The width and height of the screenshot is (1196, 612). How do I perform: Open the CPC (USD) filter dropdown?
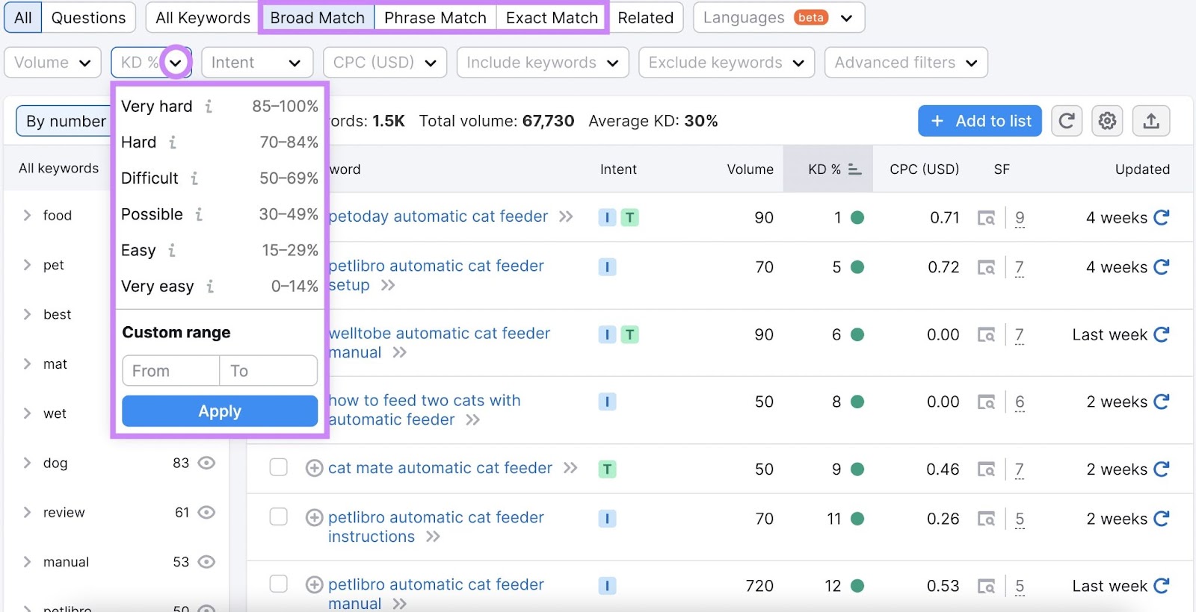385,63
